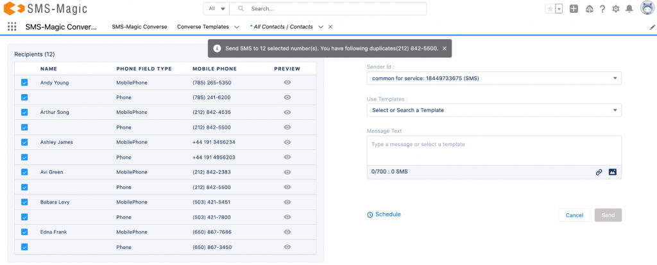The image size is (657, 265).
Task: Expand the Converse Templates tab menu chevron
Action: 237,27
